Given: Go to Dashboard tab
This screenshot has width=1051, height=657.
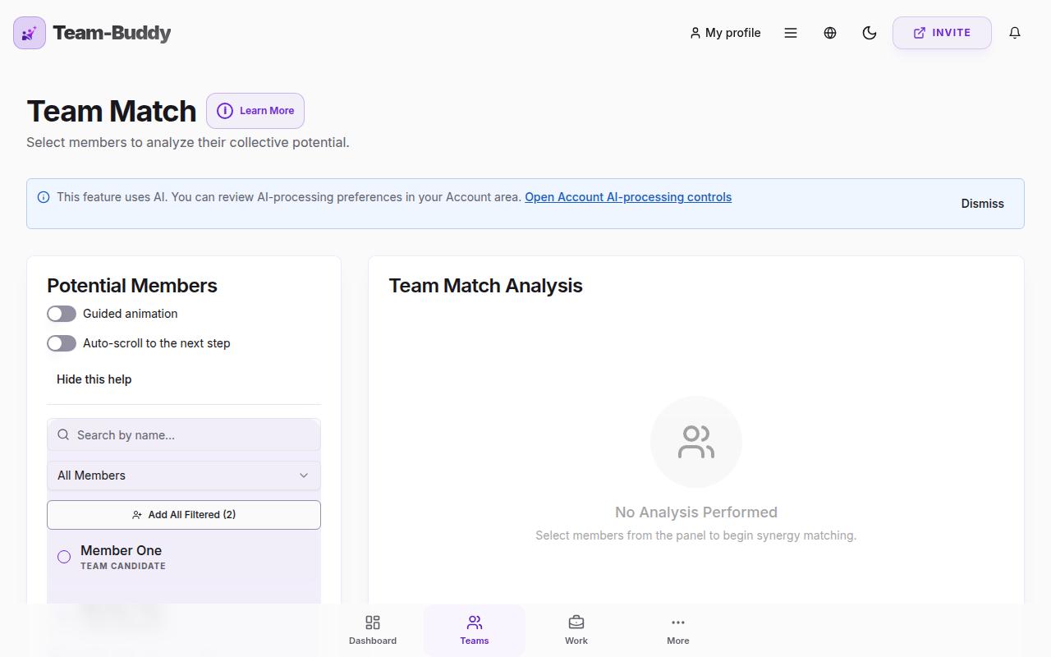Looking at the screenshot, I should pos(373,630).
